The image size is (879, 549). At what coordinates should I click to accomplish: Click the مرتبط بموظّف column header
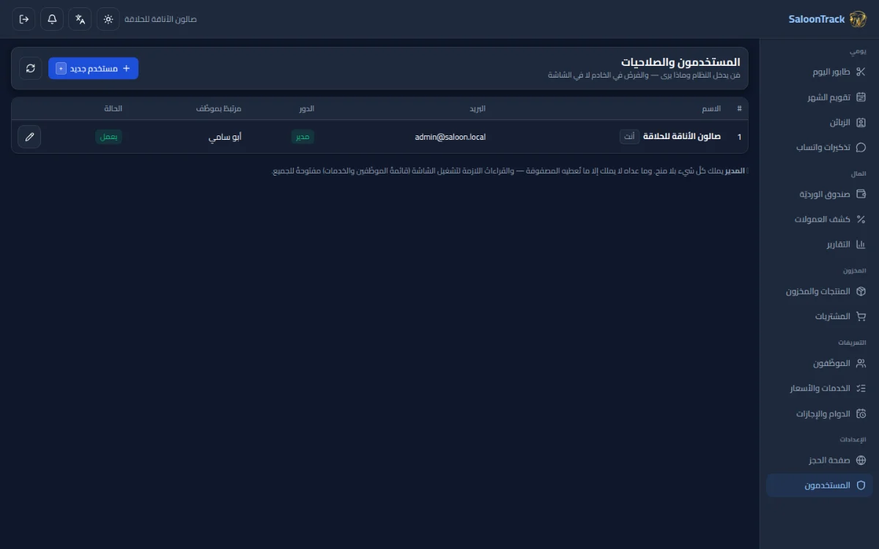pyautogui.click(x=218, y=108)
